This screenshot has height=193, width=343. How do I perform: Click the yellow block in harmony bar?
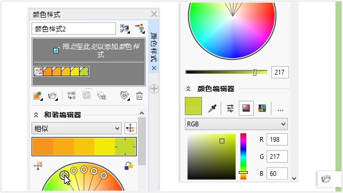click(105, 147)
